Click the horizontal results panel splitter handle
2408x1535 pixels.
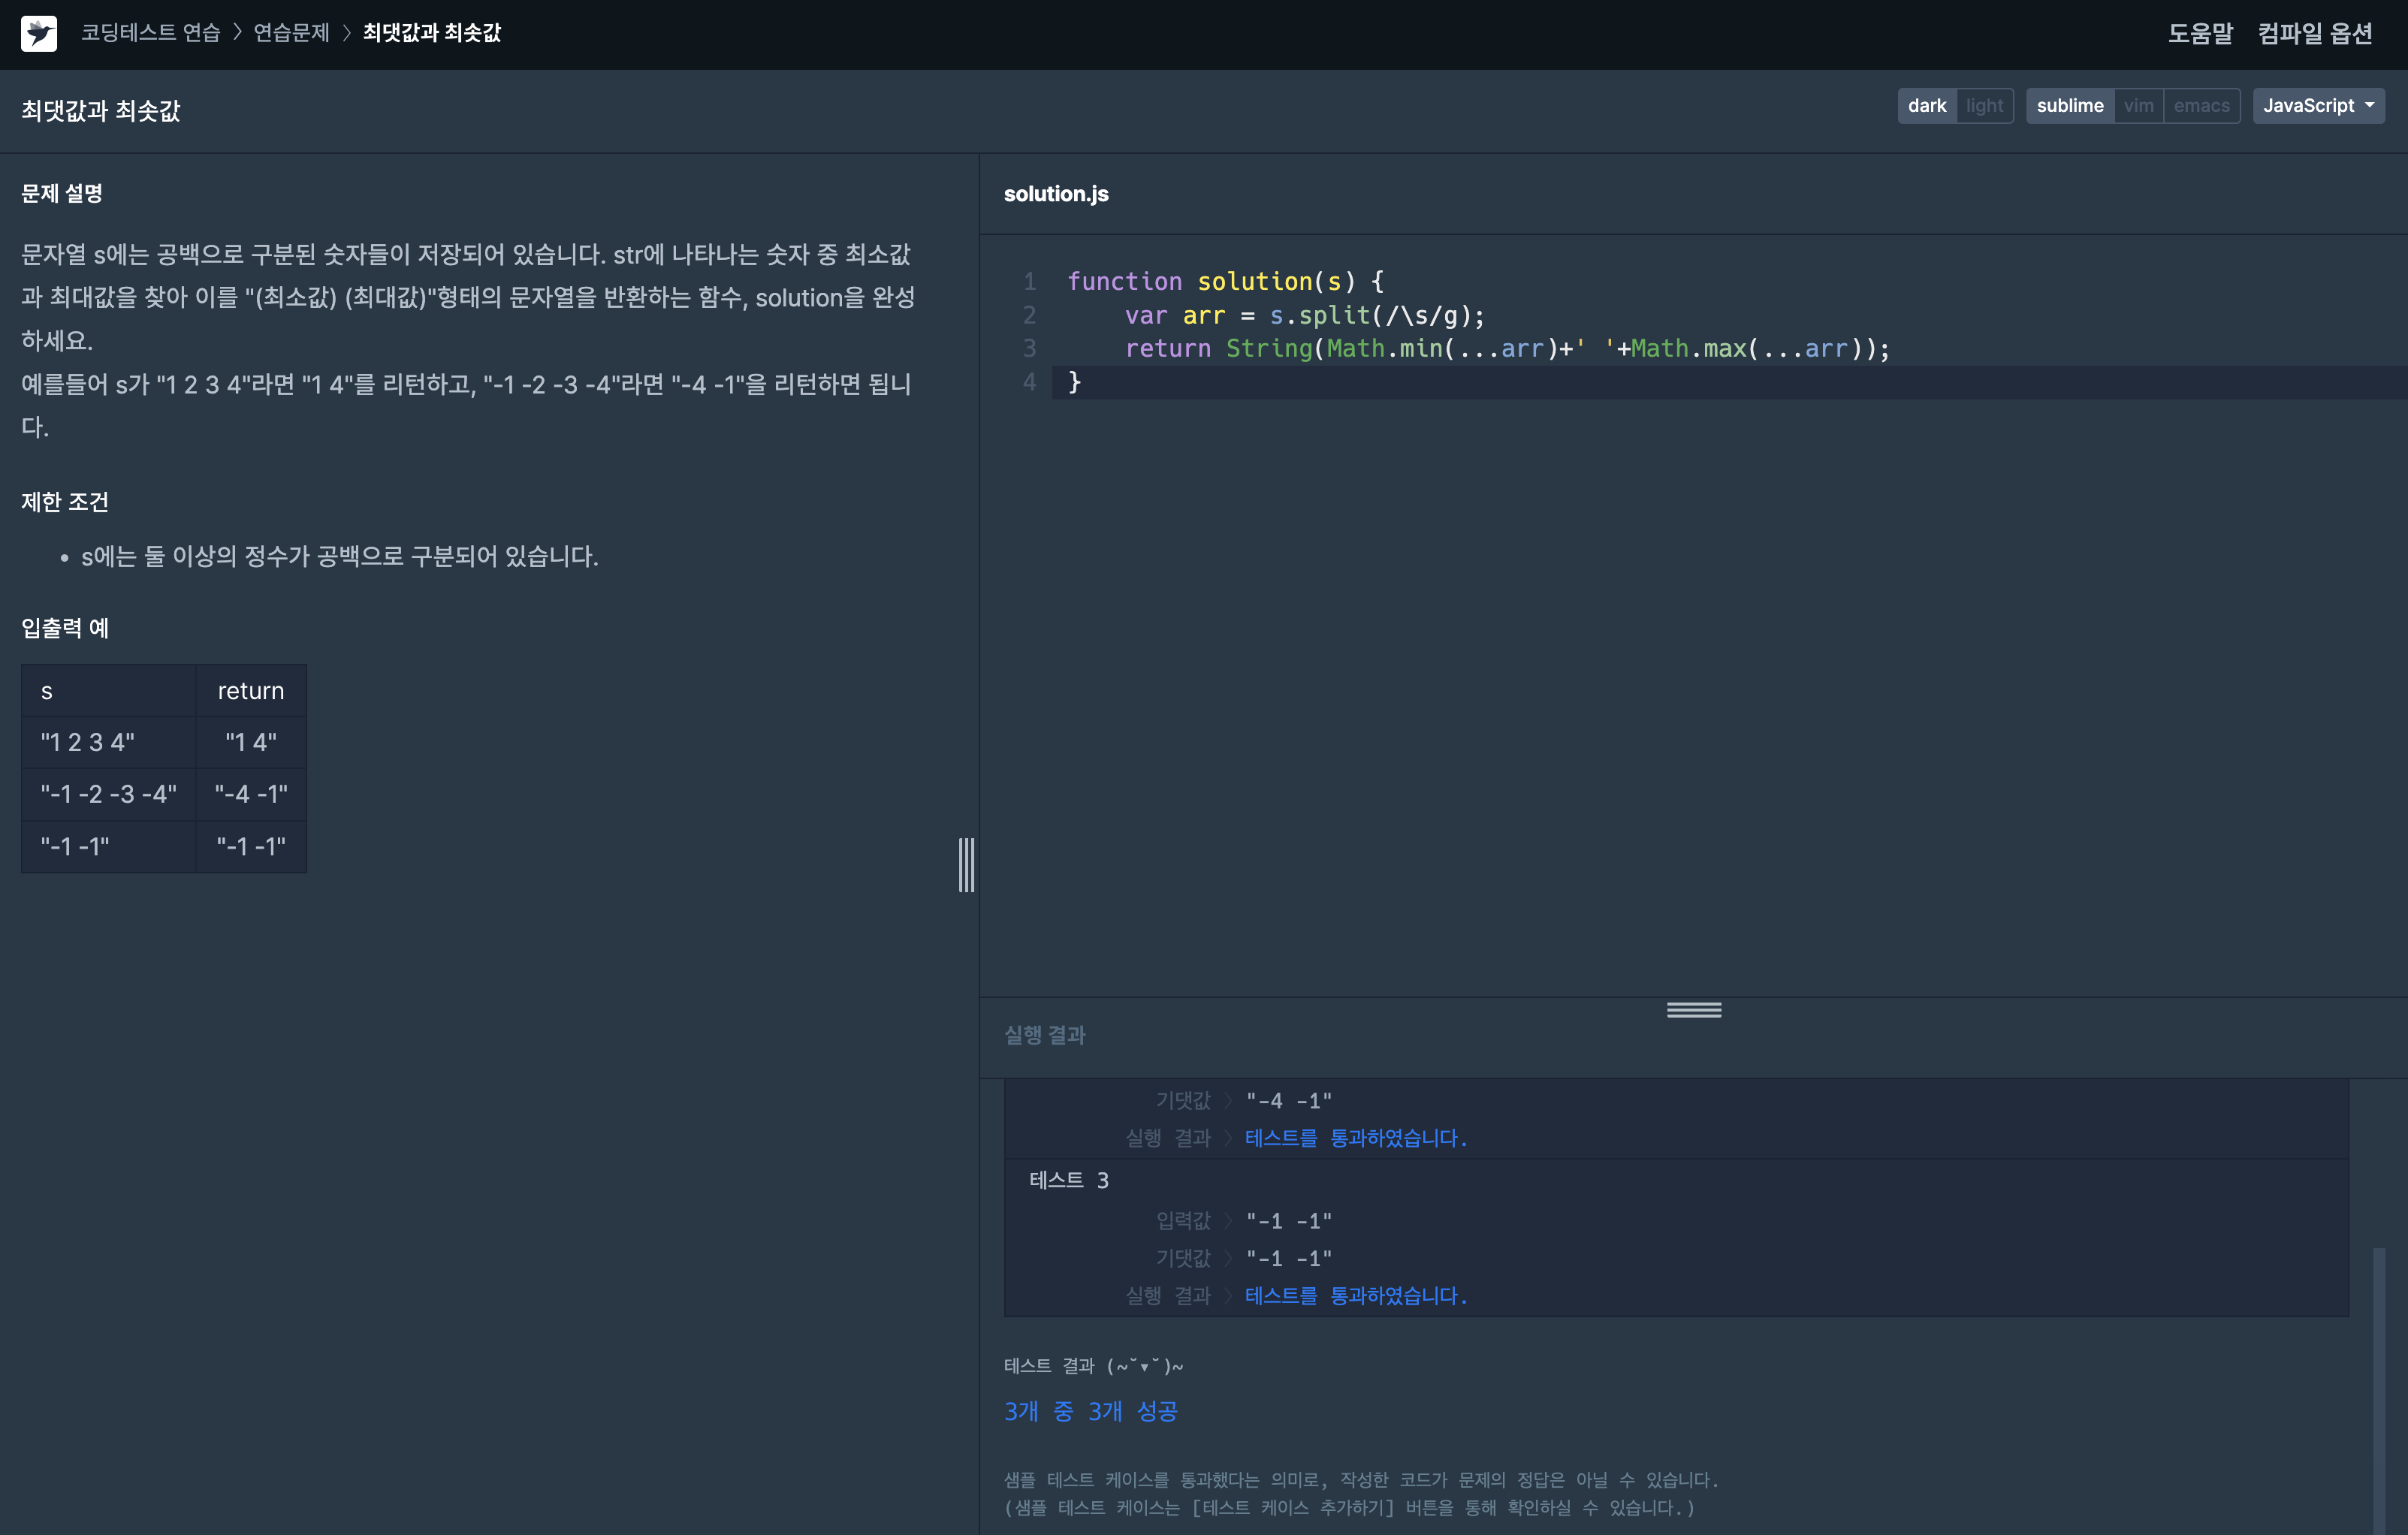point(1694,1010)
